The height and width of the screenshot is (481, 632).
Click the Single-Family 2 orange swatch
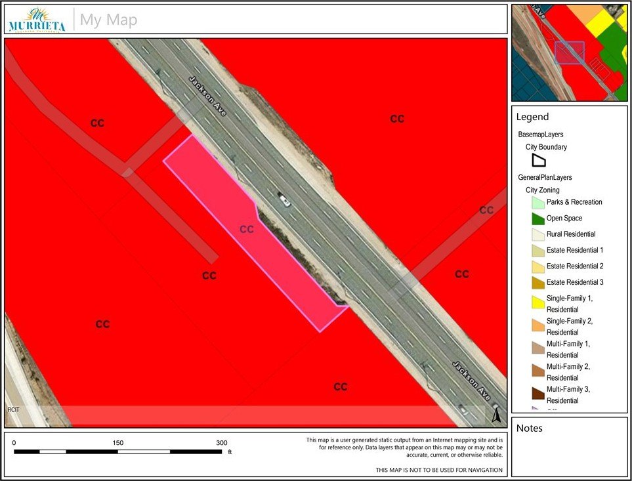538,325
